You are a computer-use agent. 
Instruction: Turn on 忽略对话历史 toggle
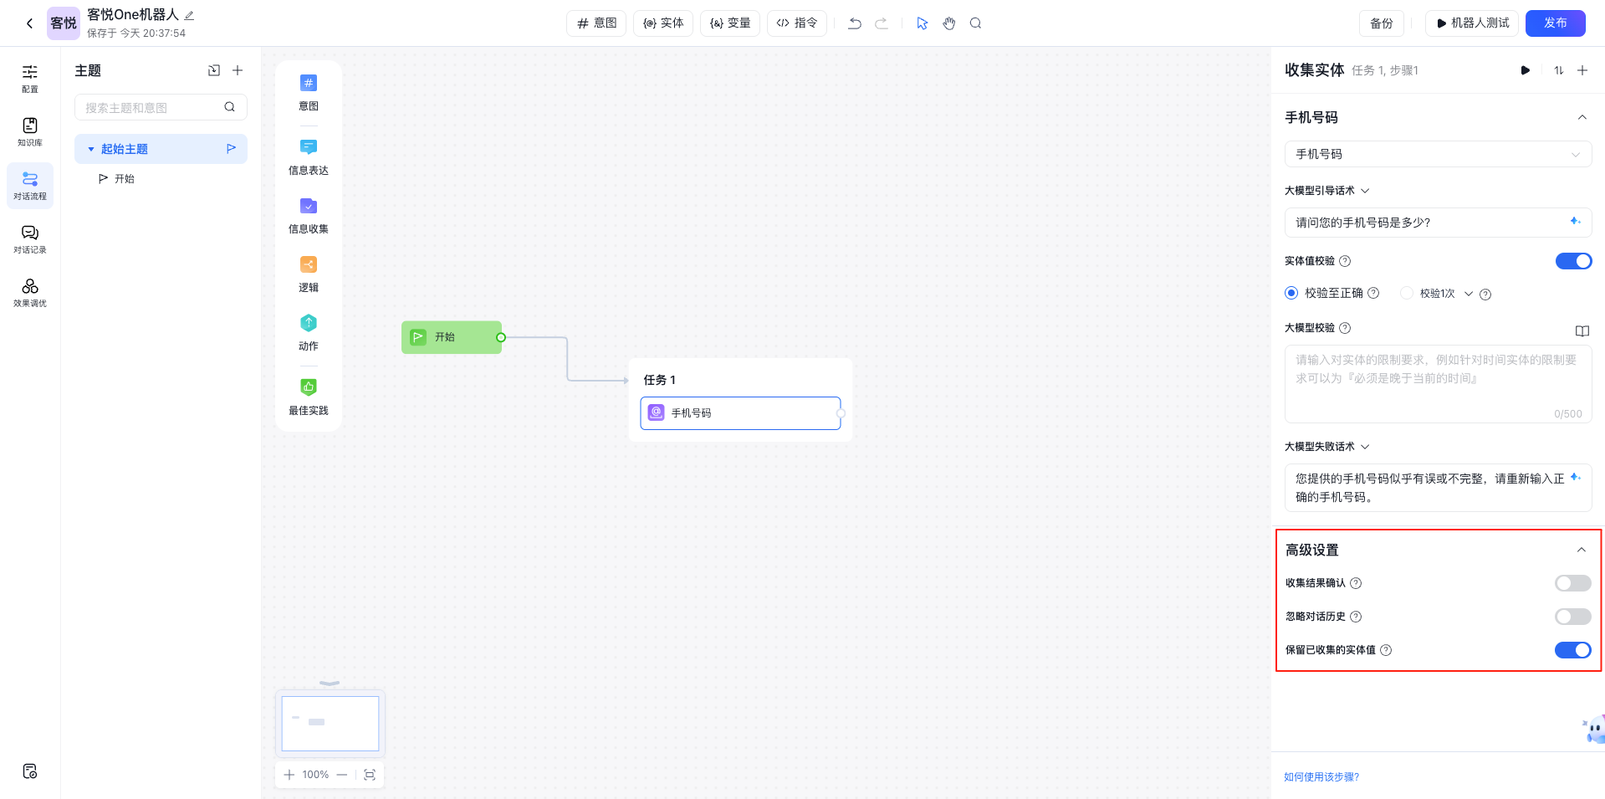coord(1572,617)
